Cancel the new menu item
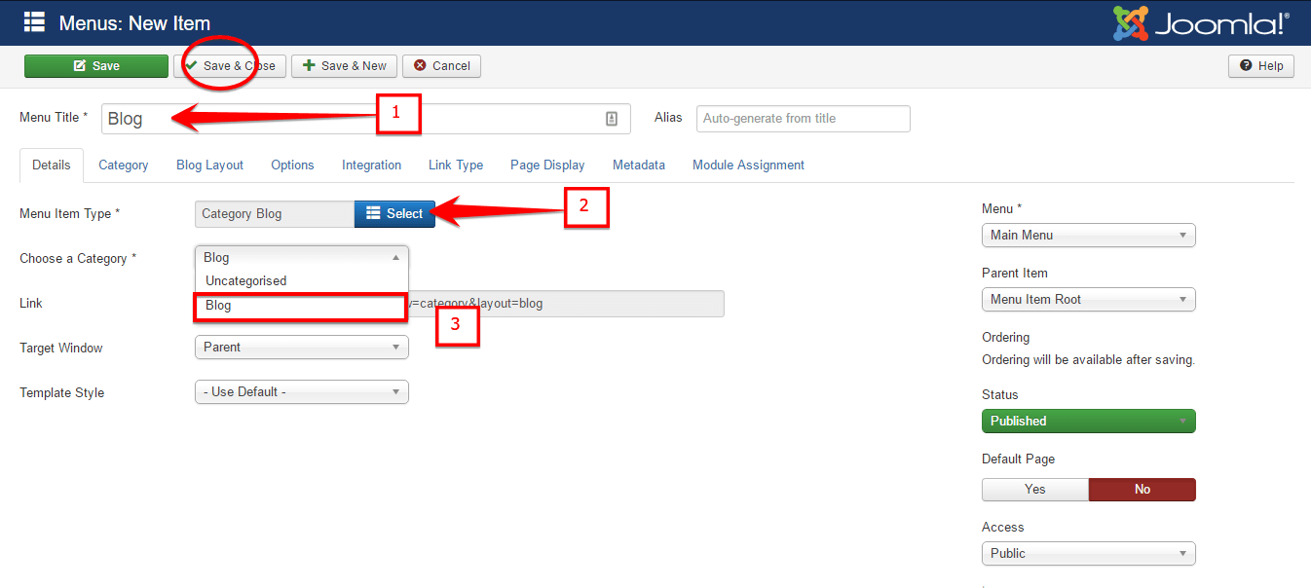 tap(441, 66)
